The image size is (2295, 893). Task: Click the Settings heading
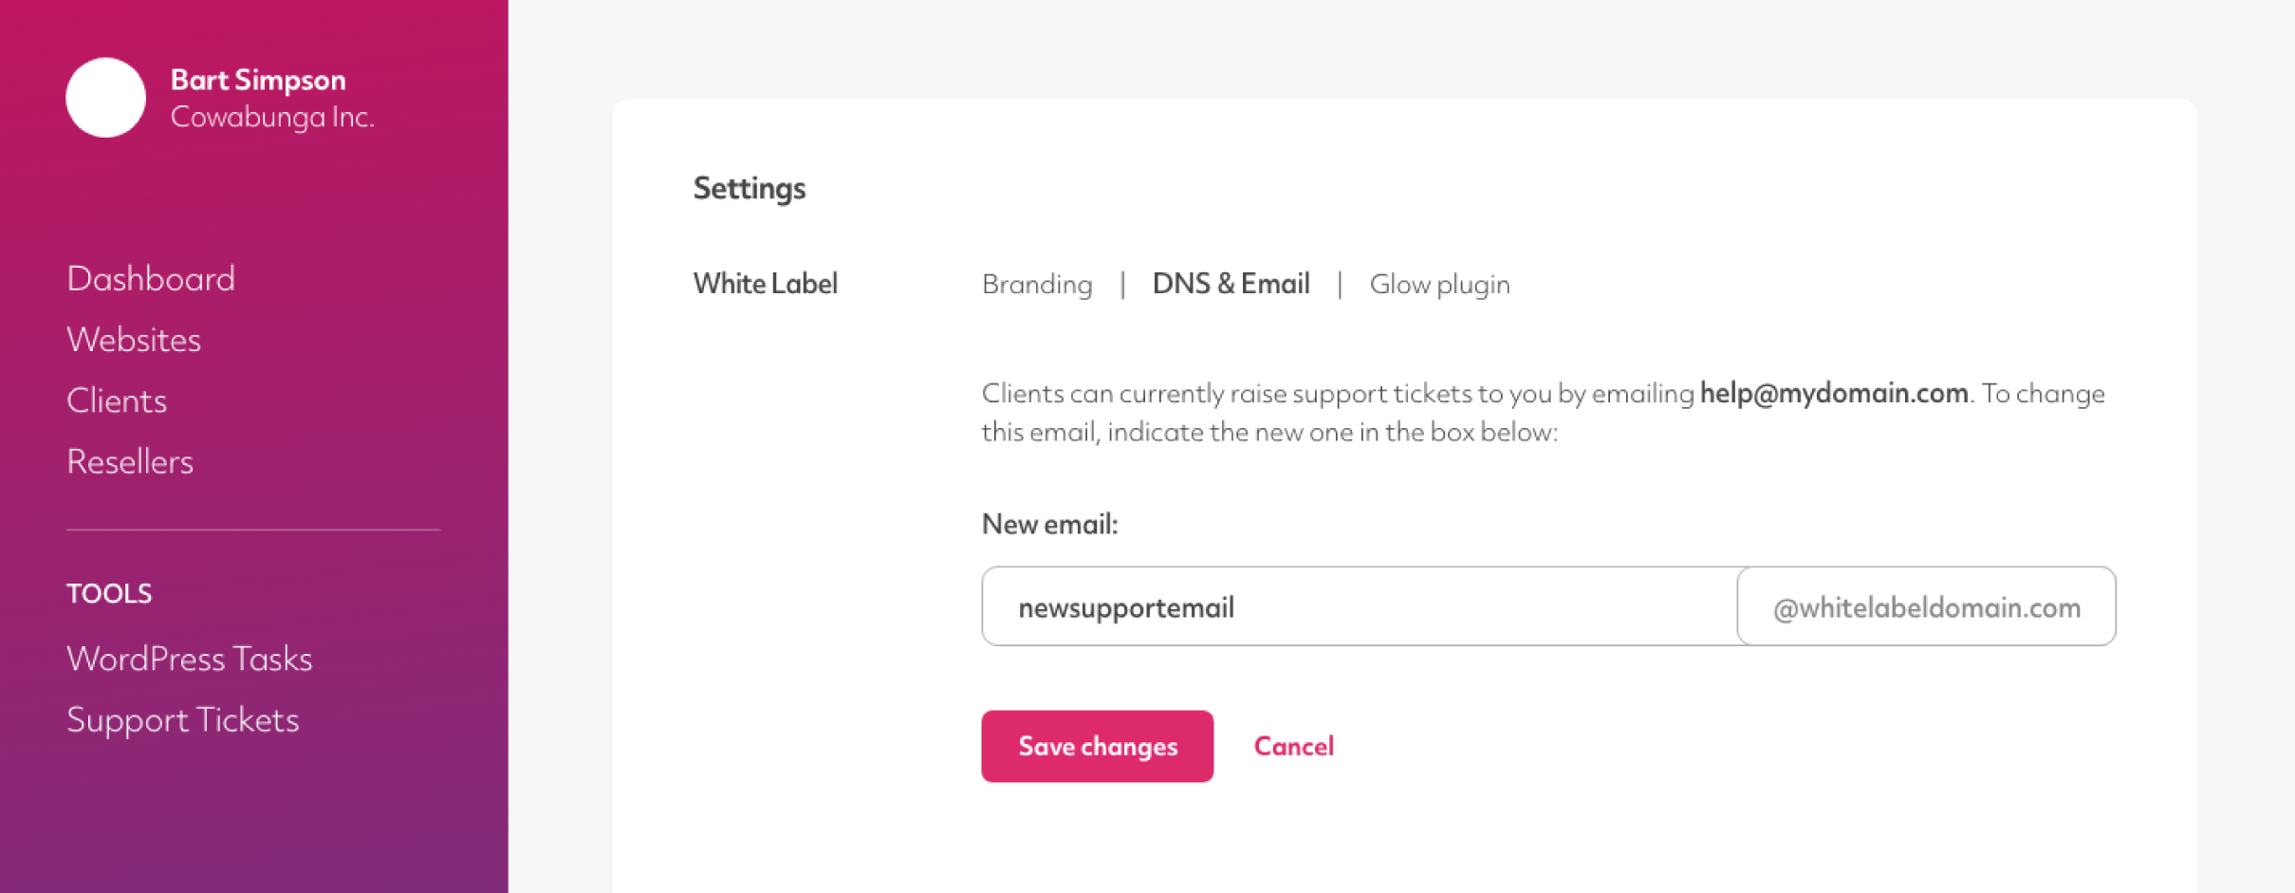tap(750, 188)
